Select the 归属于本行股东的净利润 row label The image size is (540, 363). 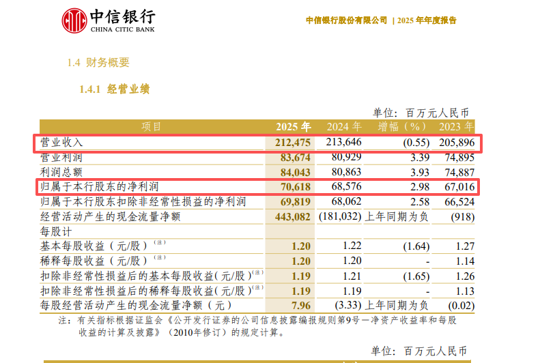[100, 186]
